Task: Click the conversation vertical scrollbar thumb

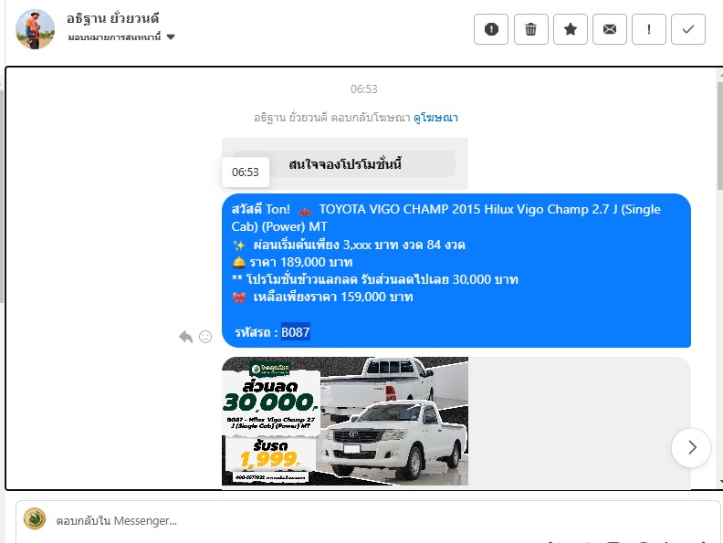Action: 719,135
